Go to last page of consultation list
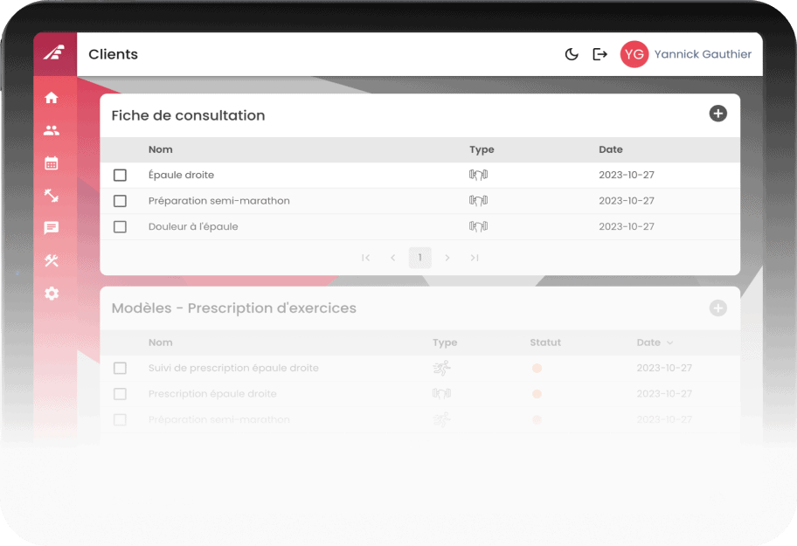This screenshot has height=546, width=797. [475, 258]
